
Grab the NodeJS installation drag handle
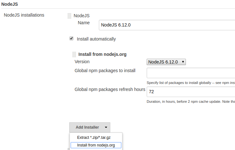coord(69,16)
